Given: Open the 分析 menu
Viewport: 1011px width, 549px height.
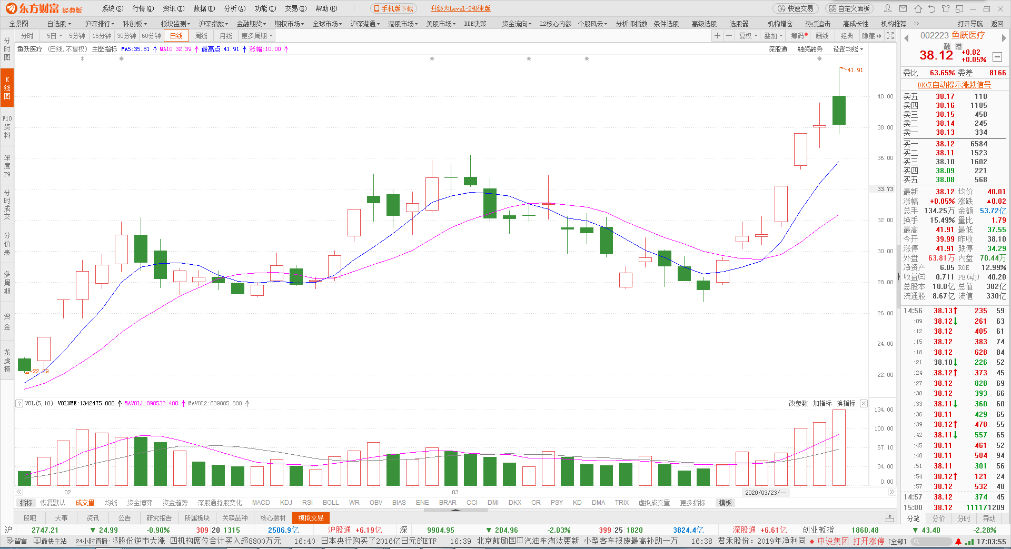Looking at the screenshot, I should (x=235, y=8).
